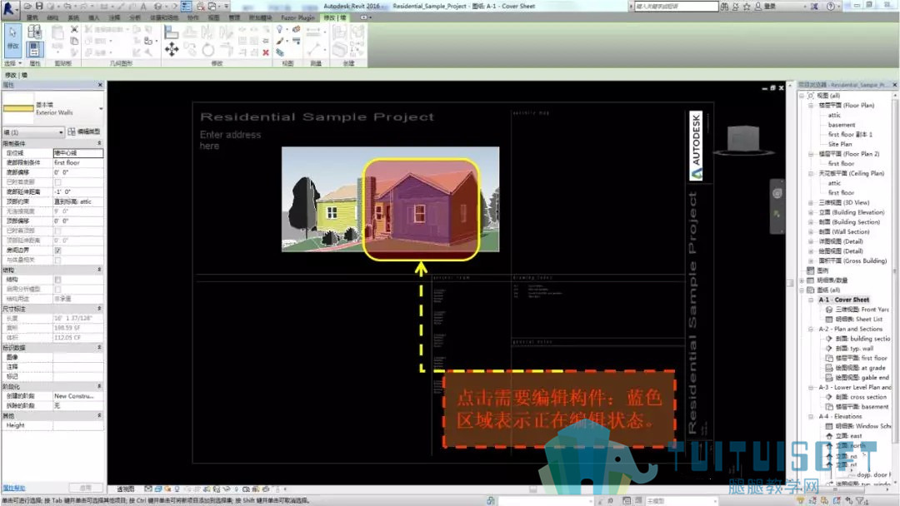This screenshot has height=506, width=900.
Task: Click the Edit Type button in properties
Action: (84, 131)
